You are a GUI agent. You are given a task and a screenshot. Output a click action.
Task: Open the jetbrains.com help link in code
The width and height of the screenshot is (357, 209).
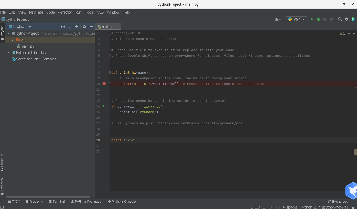tap(199, 123)
